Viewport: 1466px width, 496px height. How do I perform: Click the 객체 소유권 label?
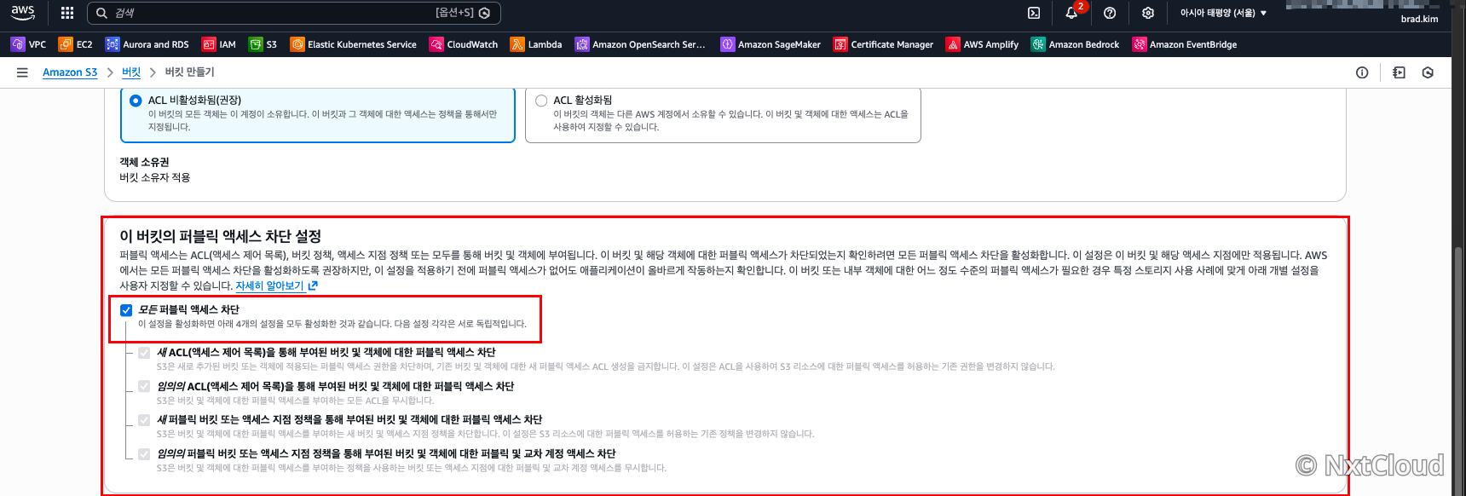(144, 162)
